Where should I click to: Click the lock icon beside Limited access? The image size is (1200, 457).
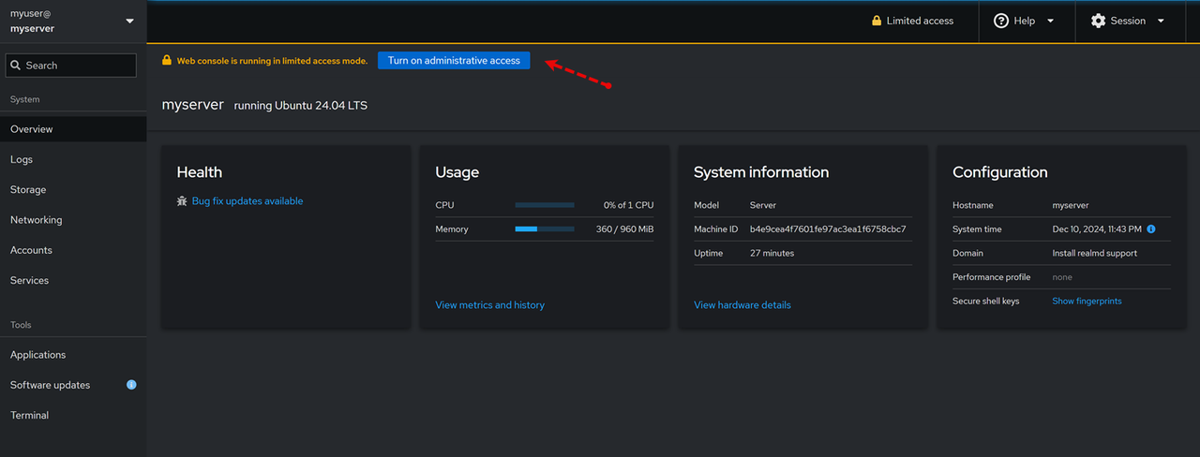click(x=877, y=21)
